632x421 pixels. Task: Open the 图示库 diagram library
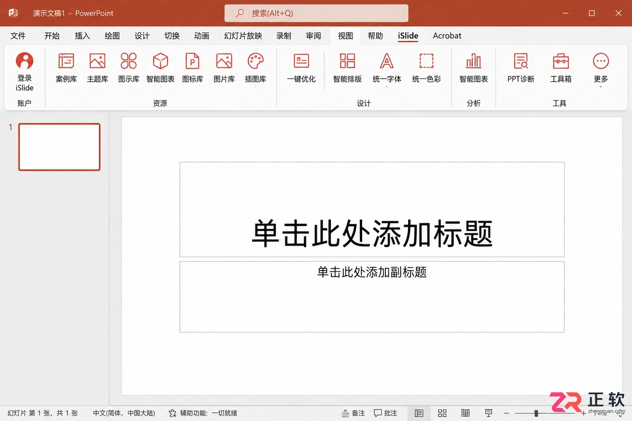tap(129, 68)
